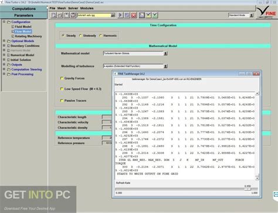Open the Mathematical model dropdown
278x213 pixels.
(x=165, y=53)
